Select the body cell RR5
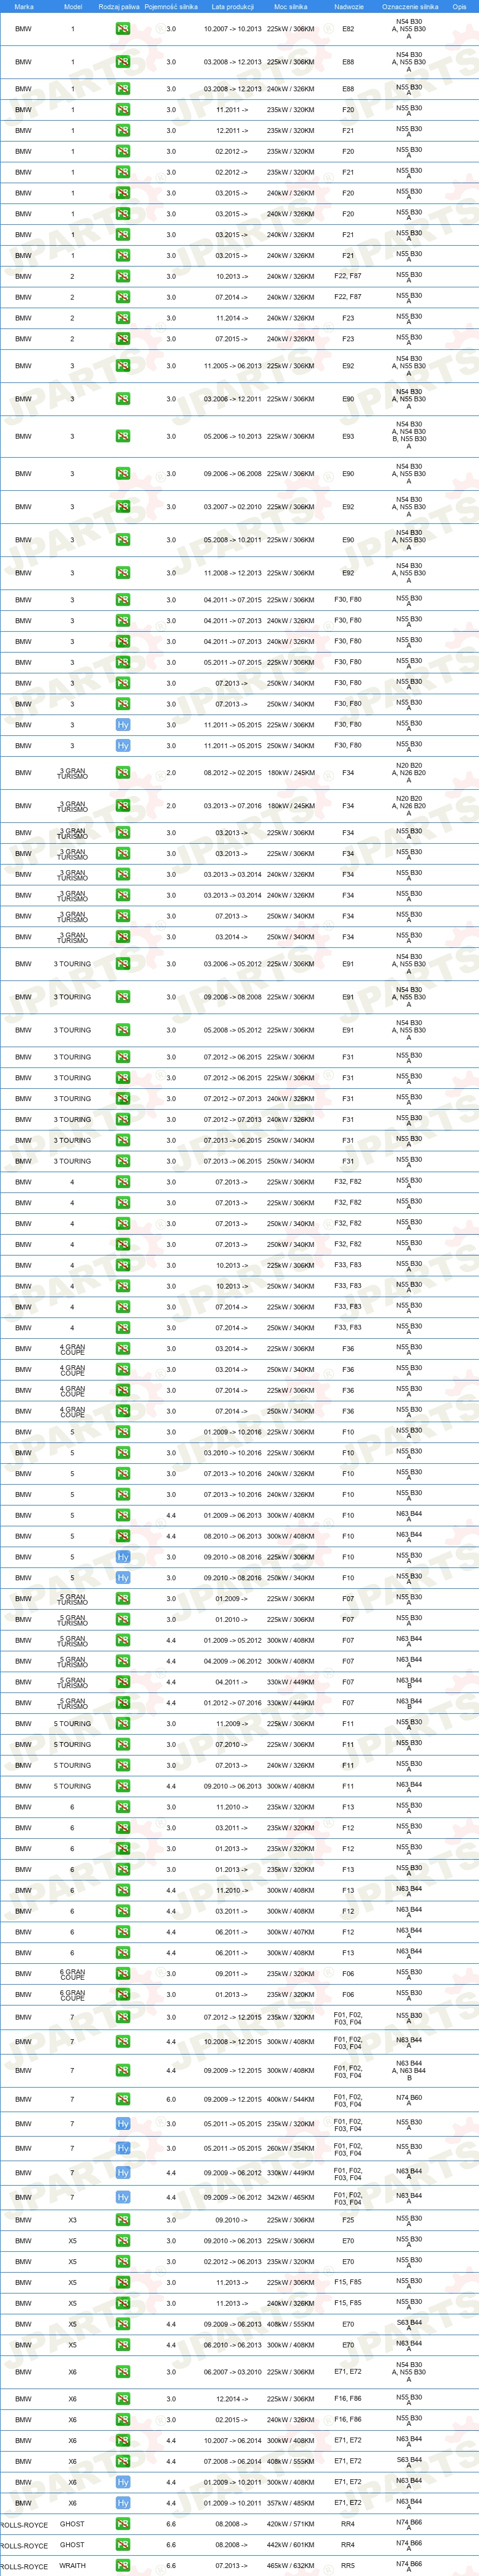Viewport: 479px width, 2576px height. 348,2566
